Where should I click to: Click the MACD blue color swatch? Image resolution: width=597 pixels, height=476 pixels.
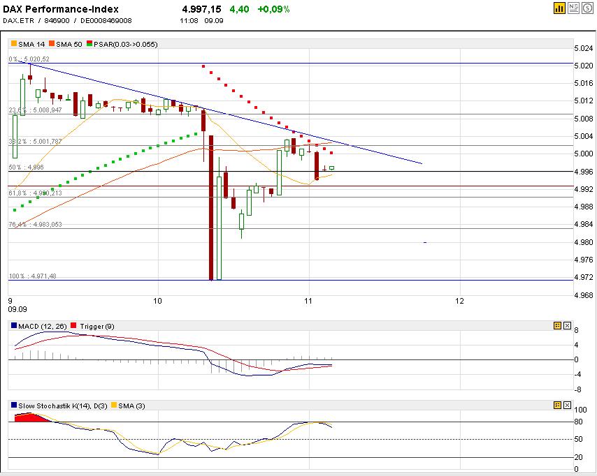[x=14, y=326]
